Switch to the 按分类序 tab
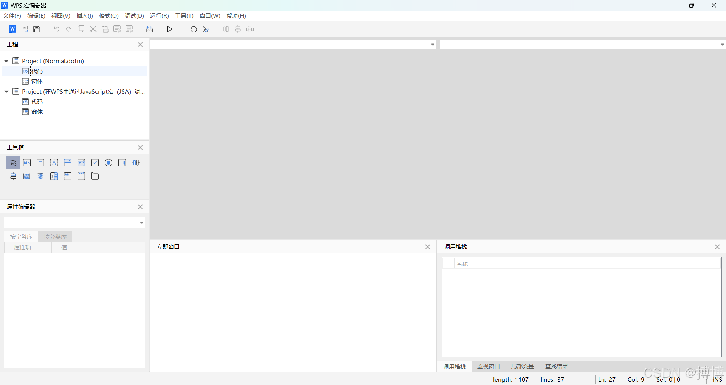The width and height of the screenshot is (726, 385). tap(55, 237)
